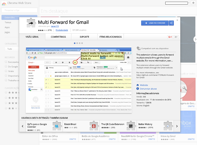Toggle the Disponível checkbox
Viewport: 197px width, 145px height.
coord(6,75)
